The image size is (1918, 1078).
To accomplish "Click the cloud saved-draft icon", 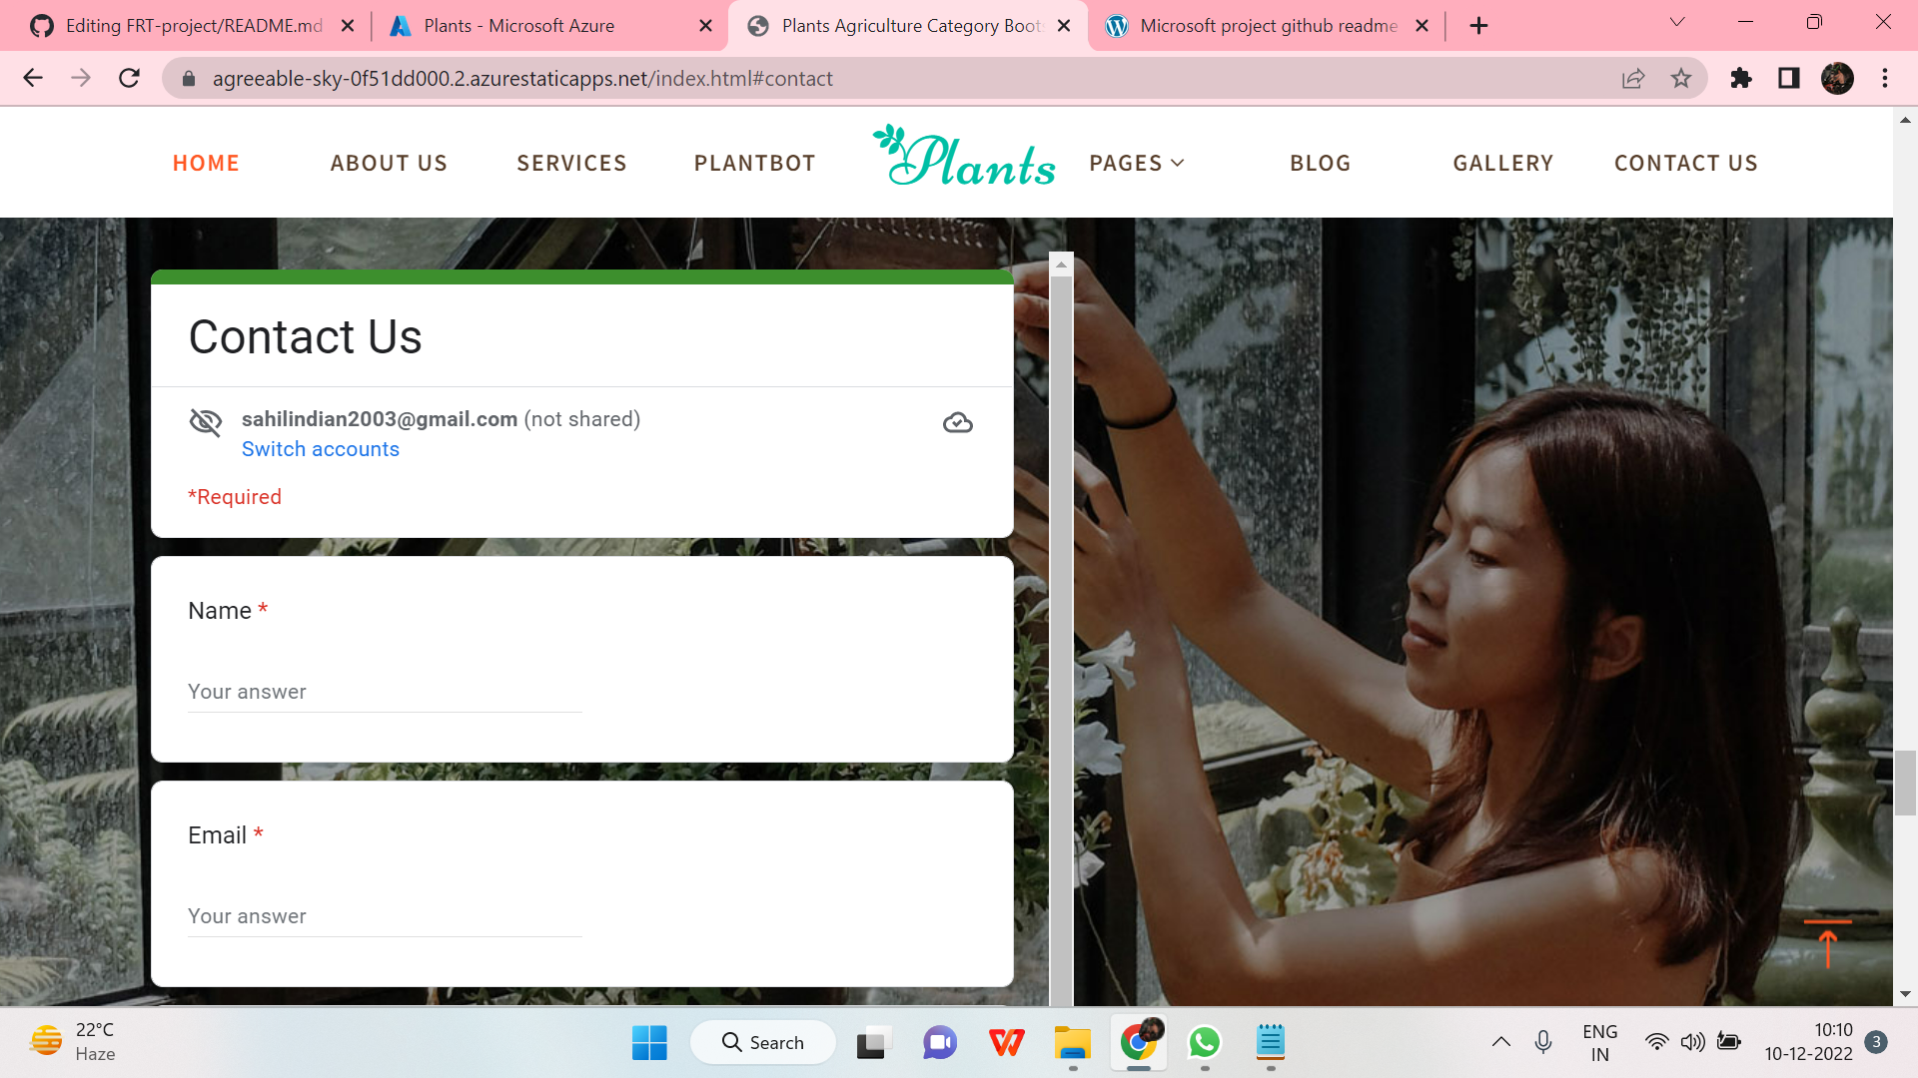I will click(x=957, y=423).
